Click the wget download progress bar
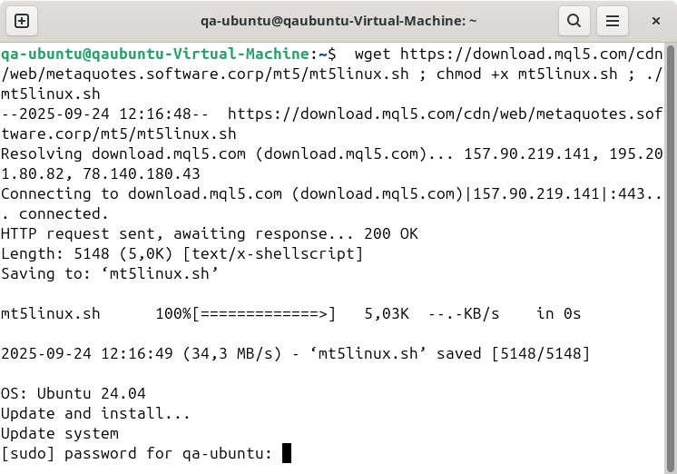 coord(263,313)
